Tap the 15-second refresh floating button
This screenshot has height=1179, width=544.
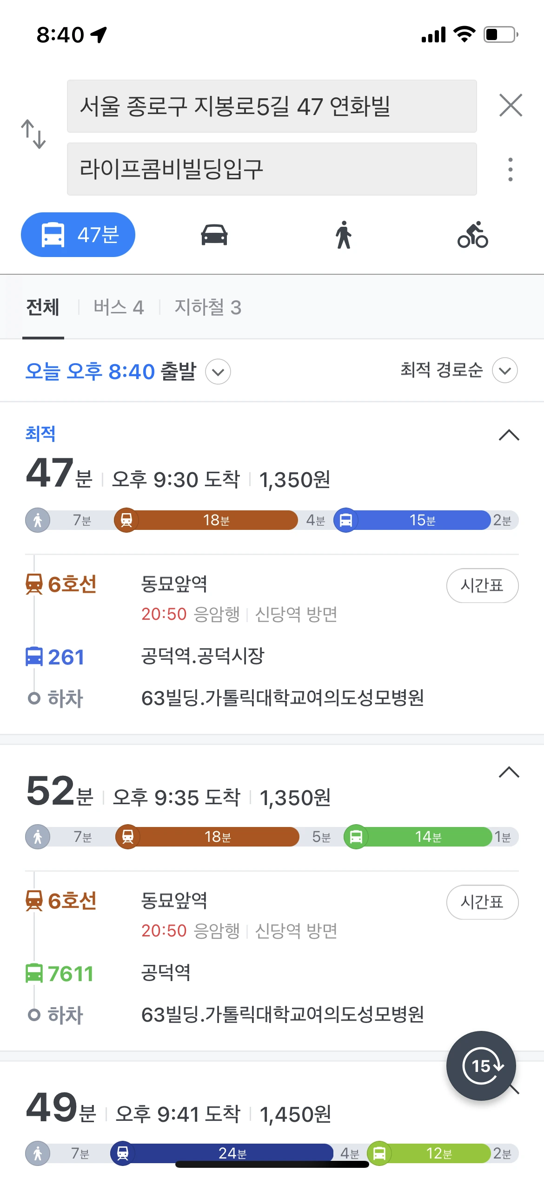click(x=481, y=1066)
